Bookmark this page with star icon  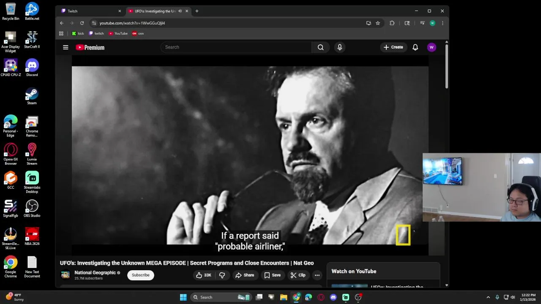(378, 23)
